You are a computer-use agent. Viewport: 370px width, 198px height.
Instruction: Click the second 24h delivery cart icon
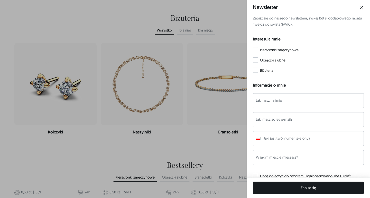tap(169, 192)
